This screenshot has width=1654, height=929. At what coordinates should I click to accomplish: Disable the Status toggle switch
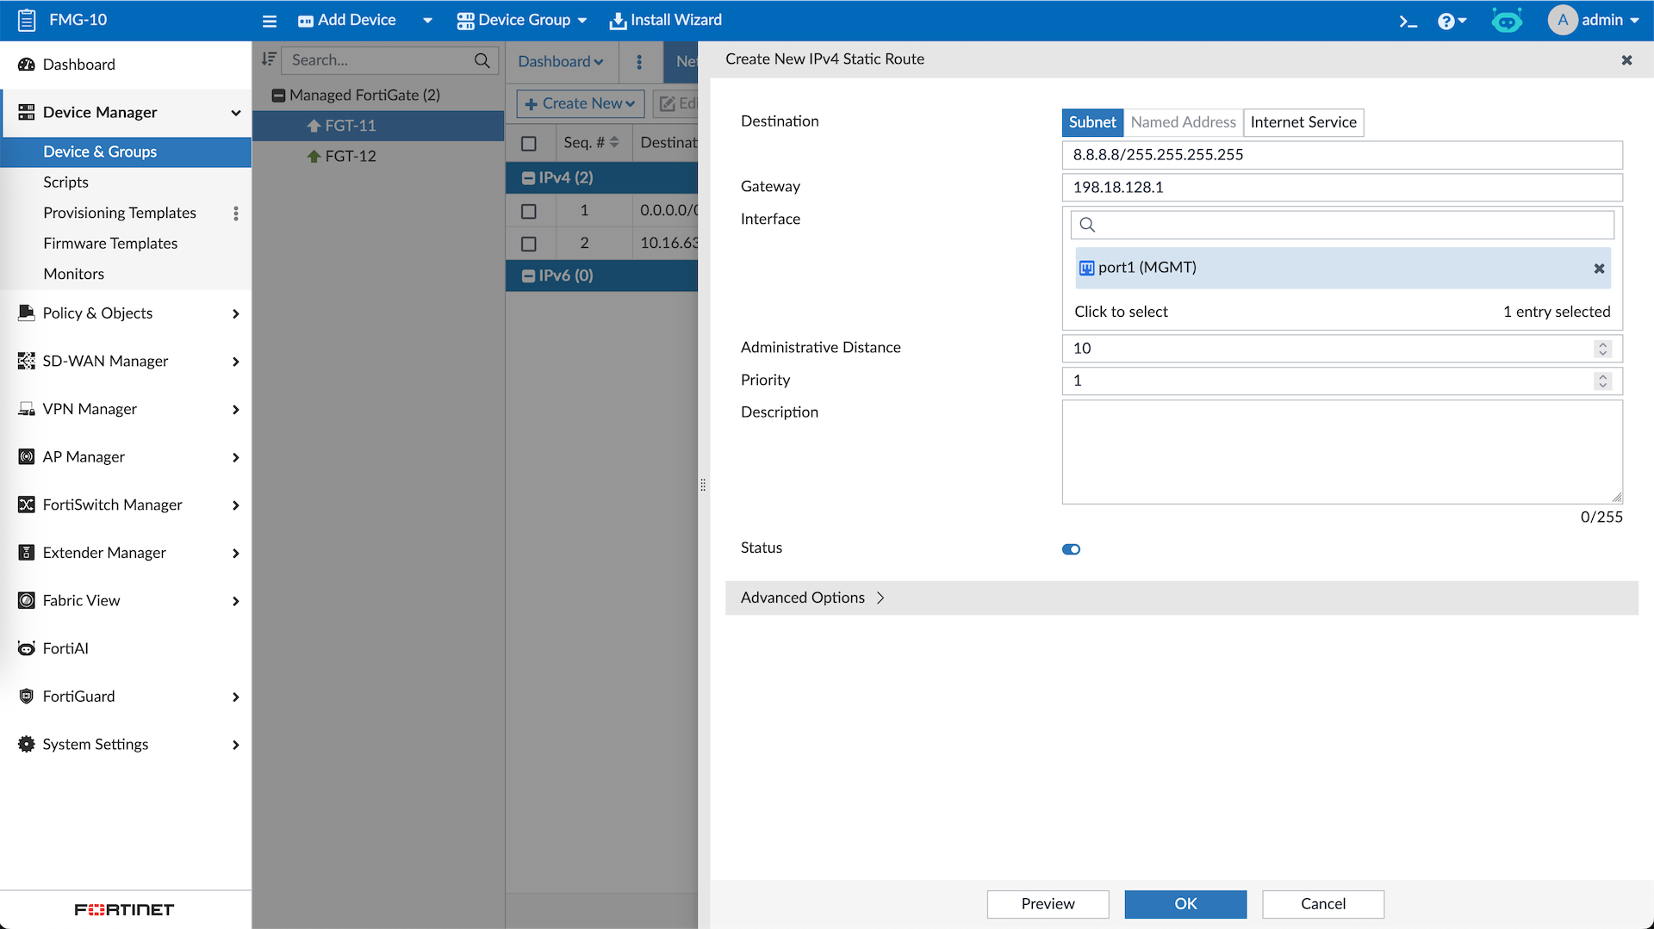(x=1071, y=549)
